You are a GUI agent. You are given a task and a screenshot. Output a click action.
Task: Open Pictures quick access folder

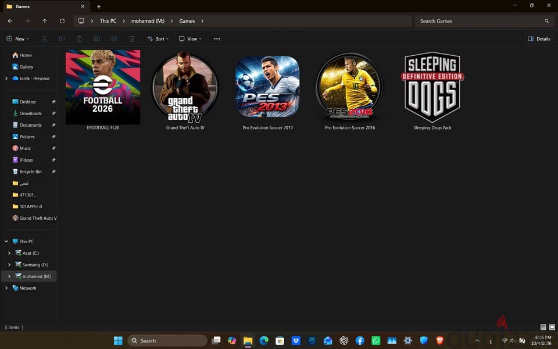[23, 136]
